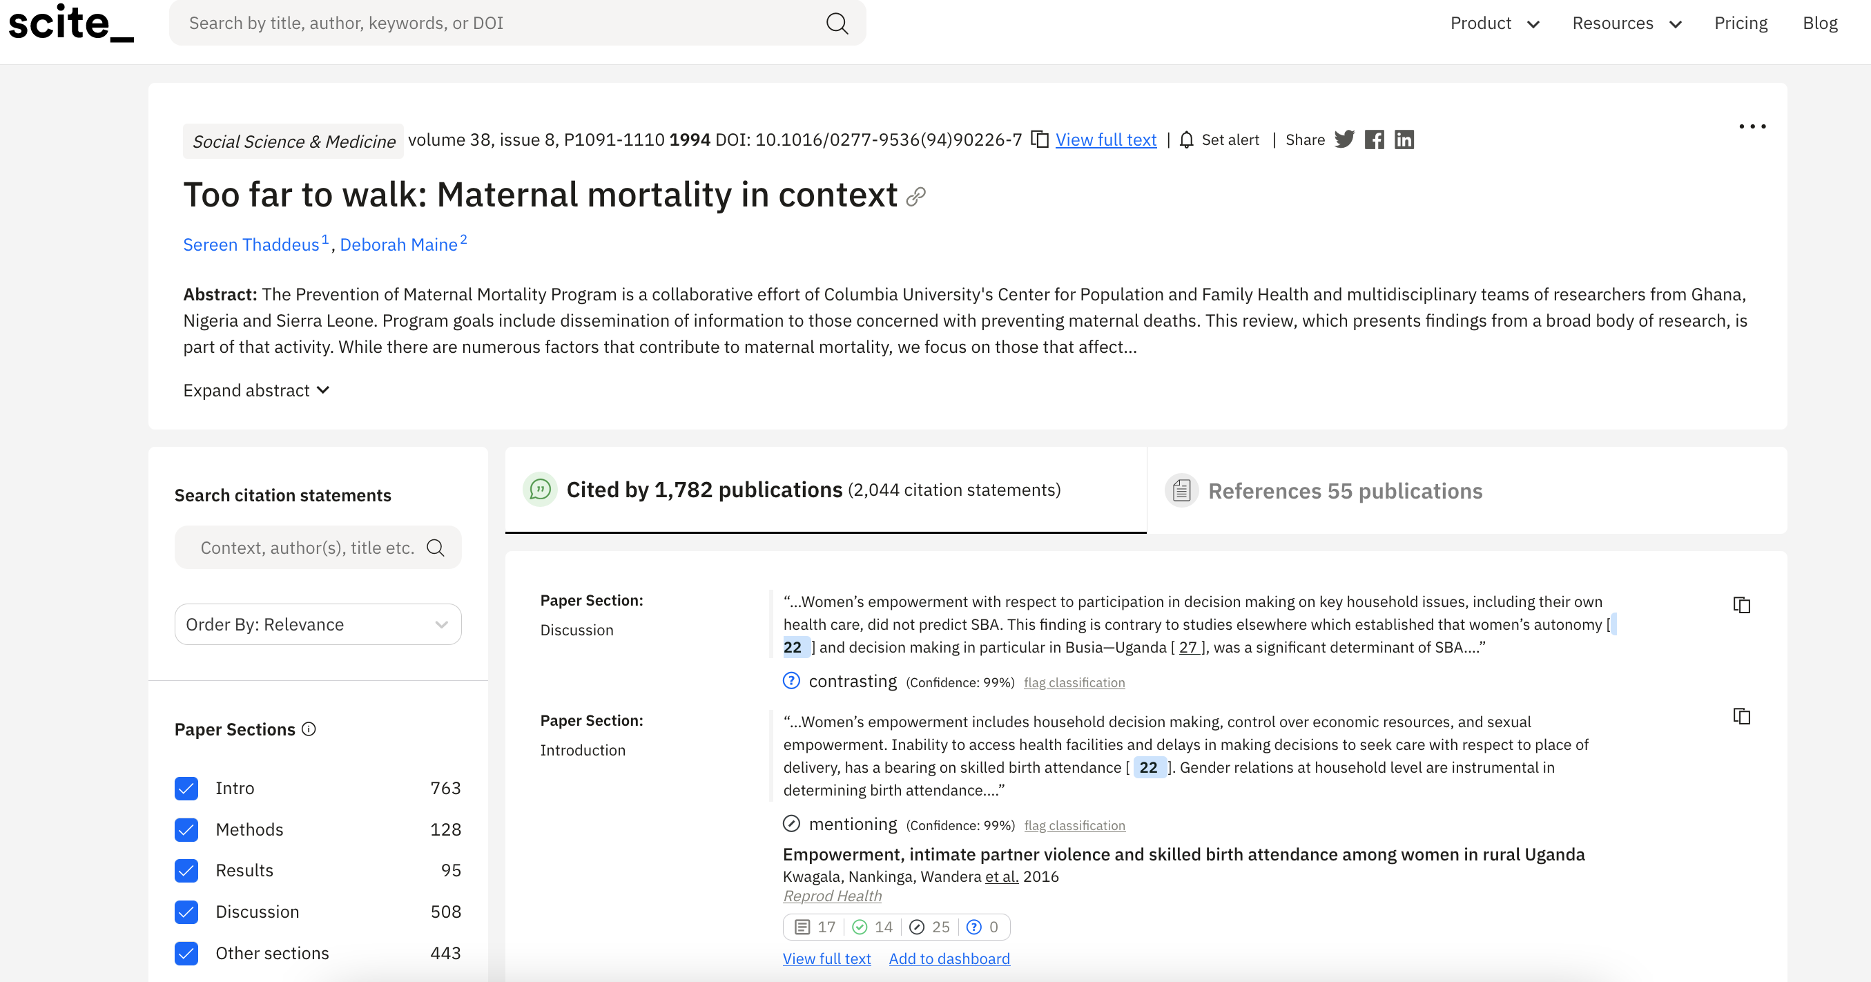This screenshot has height=982, width=1871.
Task: Click the Set alert bell icon
Action: pos(1186,139)
